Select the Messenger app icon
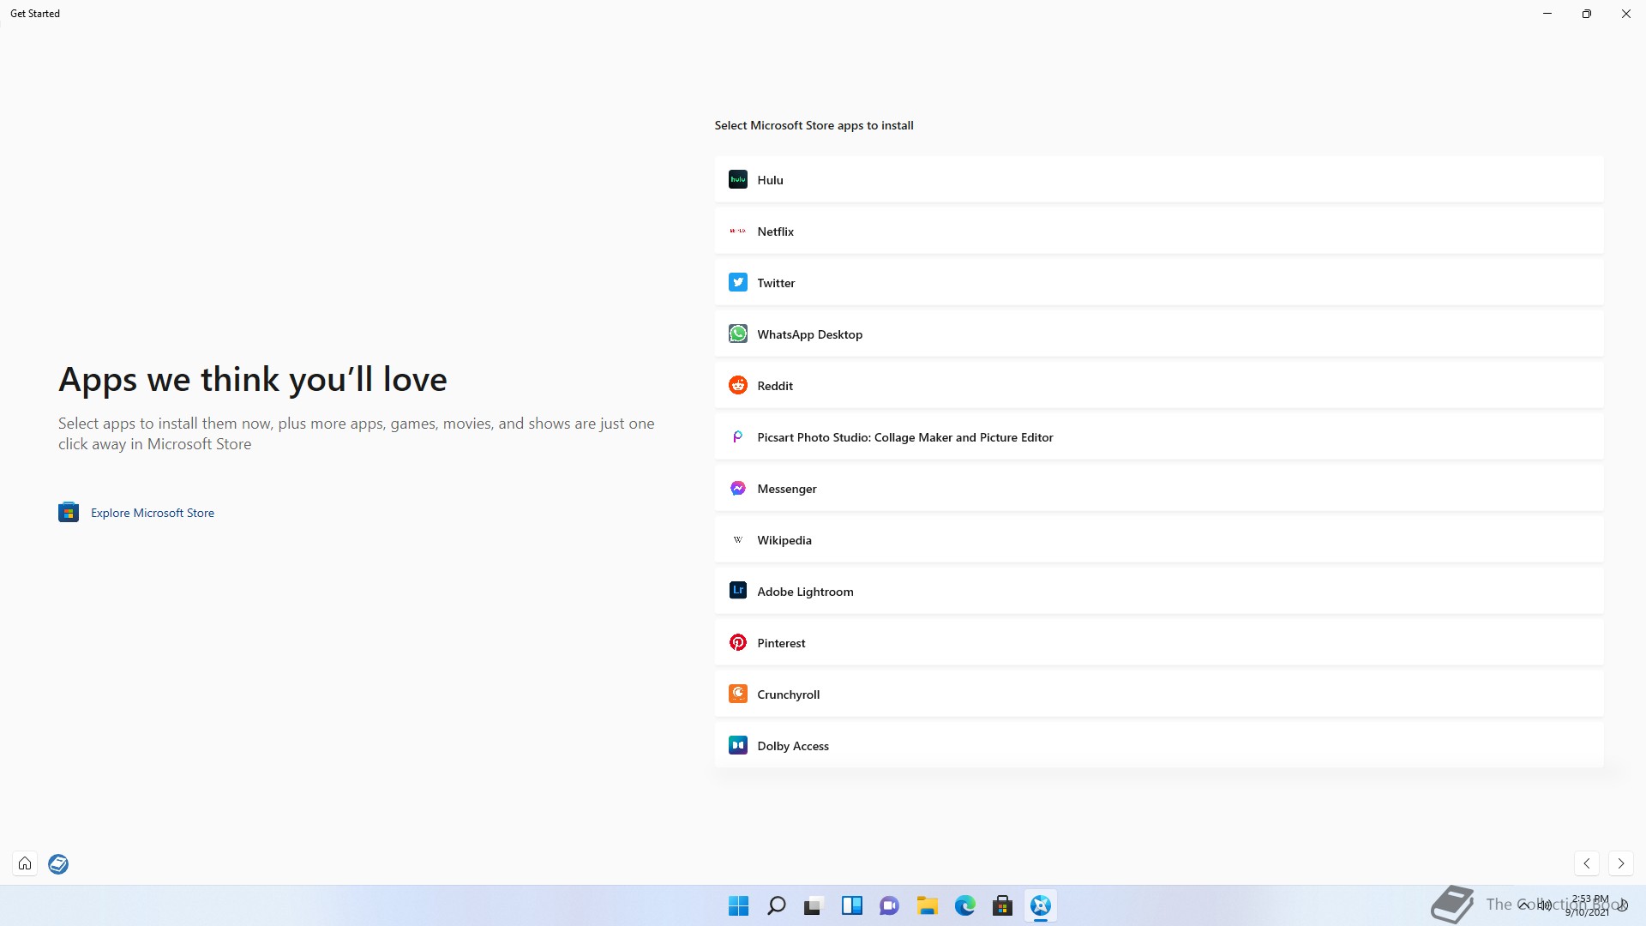This screenshot has height=926, width=1646. [x=737, y=488]
